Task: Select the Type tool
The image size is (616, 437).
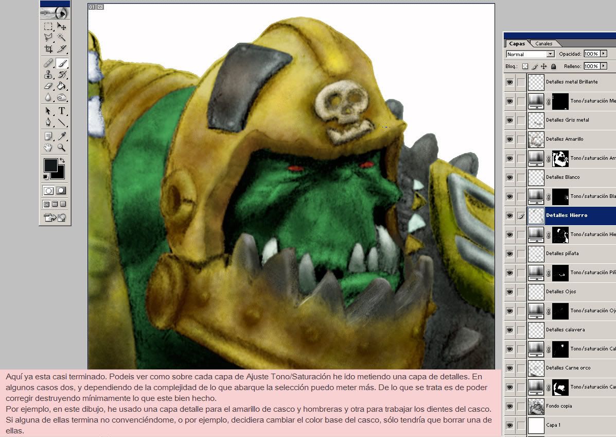Action: (61, 111)
